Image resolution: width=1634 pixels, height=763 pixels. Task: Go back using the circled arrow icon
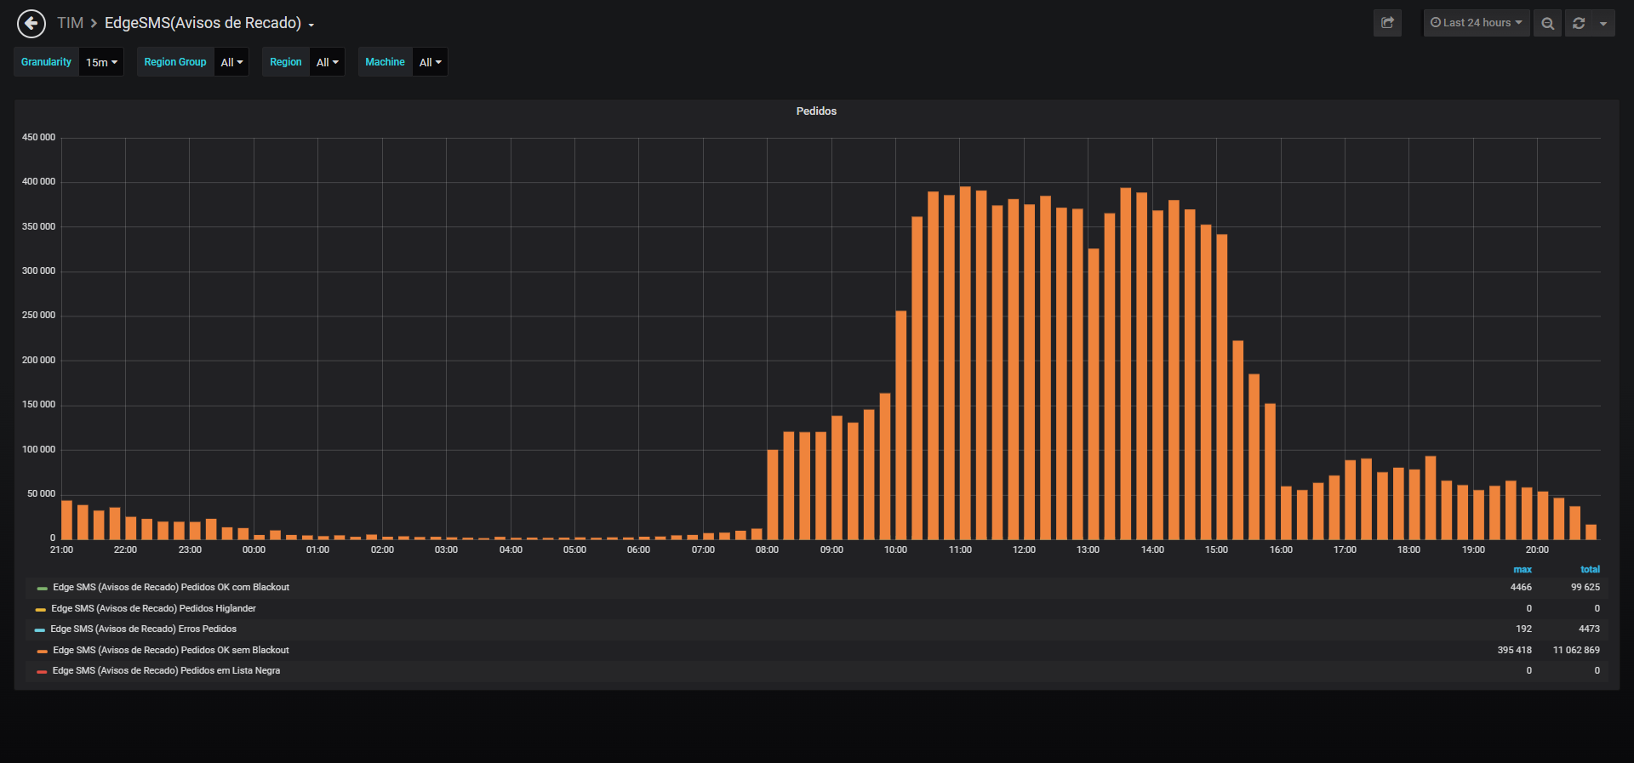(31, 23)
